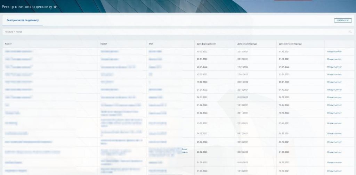356x175 pixels.
Task: Open report with period ending 01.03.2022
Action: (x=334, y=152)
